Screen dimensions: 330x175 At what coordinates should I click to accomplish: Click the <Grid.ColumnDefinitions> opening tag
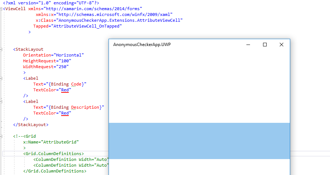54,154
